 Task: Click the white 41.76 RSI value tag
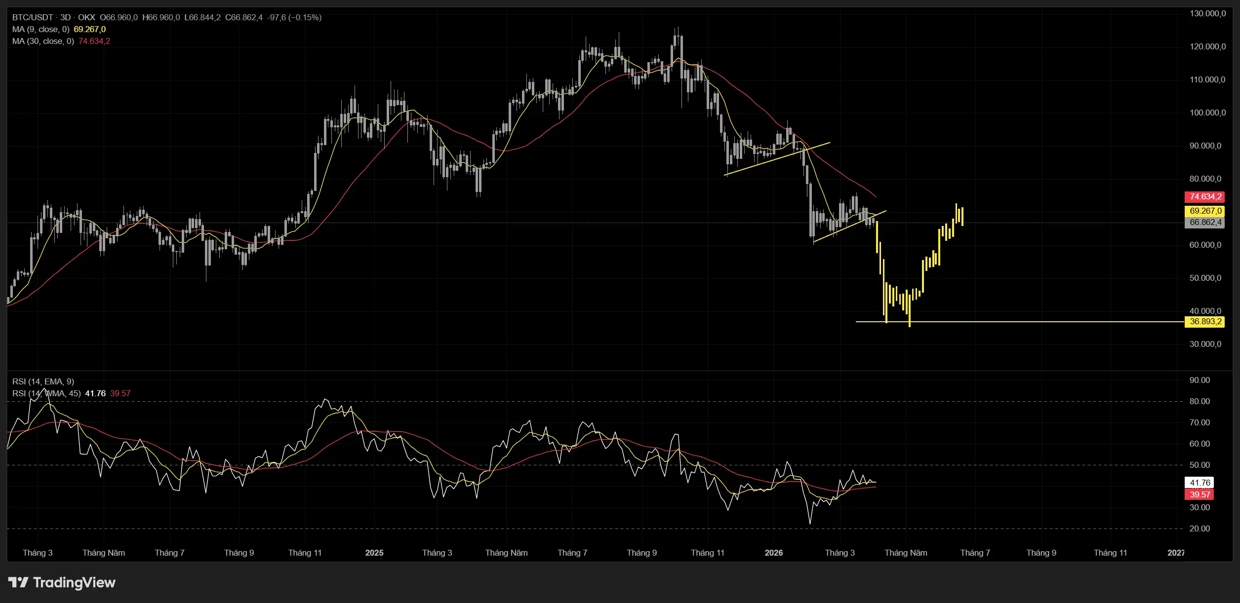[1200, 483]
